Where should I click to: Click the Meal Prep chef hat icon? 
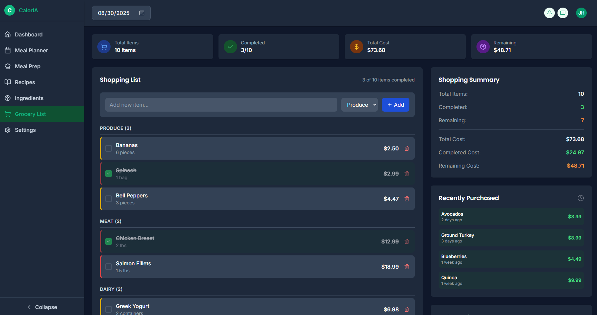(x=8, y=66)
